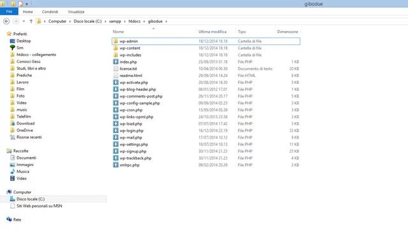408x229 pixels.
Task: Sort by the Ultima modifica column
Action: point(212,32)
